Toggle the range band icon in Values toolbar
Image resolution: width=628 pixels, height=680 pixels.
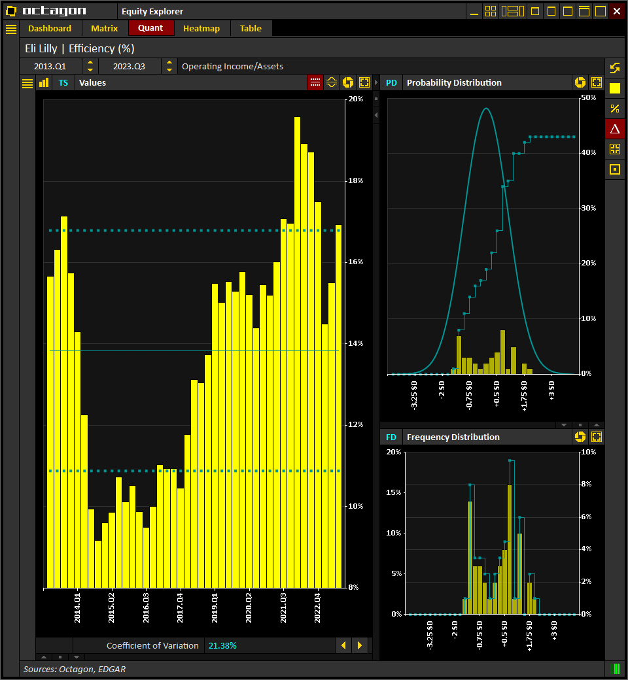coord(332,82)
